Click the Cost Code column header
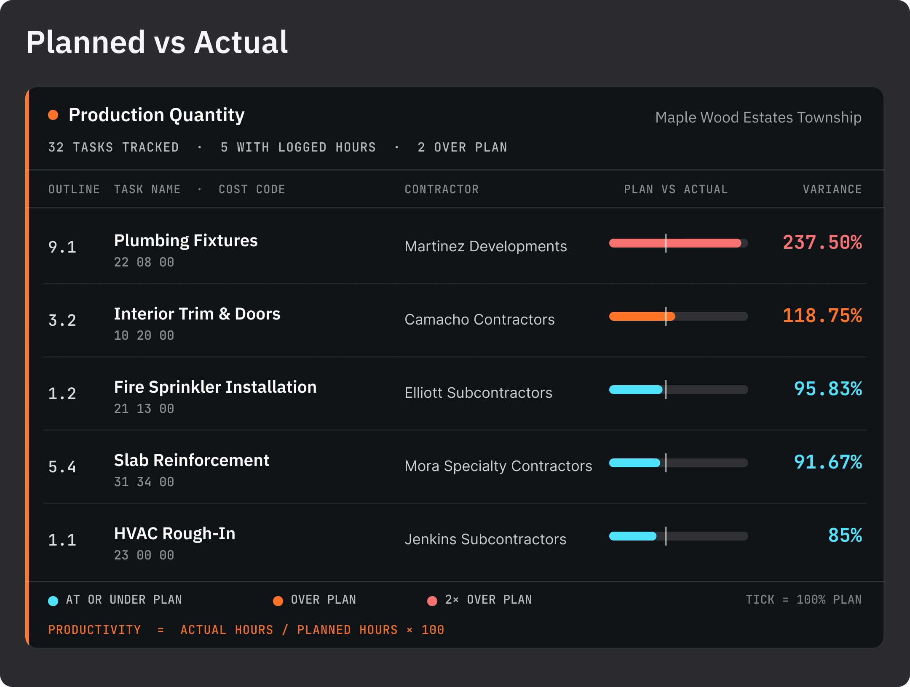Viewport: 910px width, 687px height. click(x=252, y=189)
